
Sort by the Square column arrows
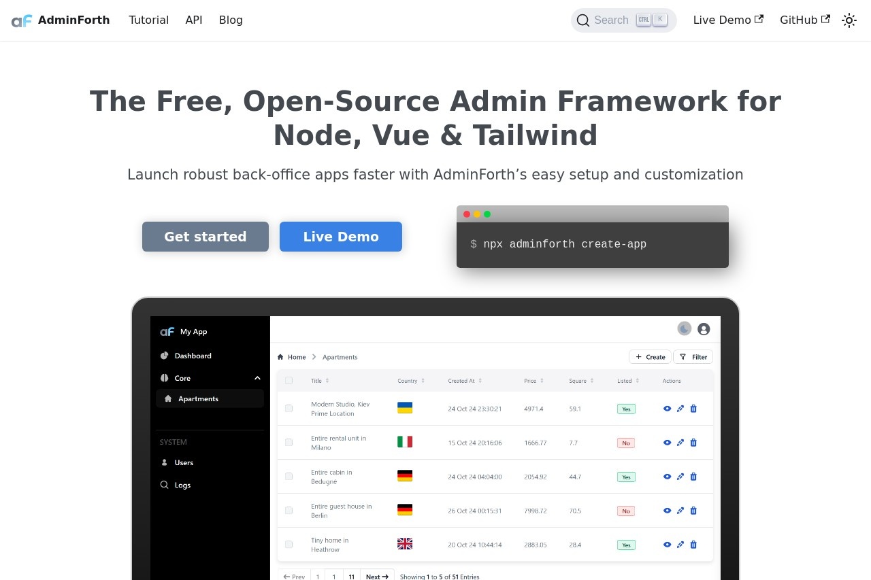(592, 381)
